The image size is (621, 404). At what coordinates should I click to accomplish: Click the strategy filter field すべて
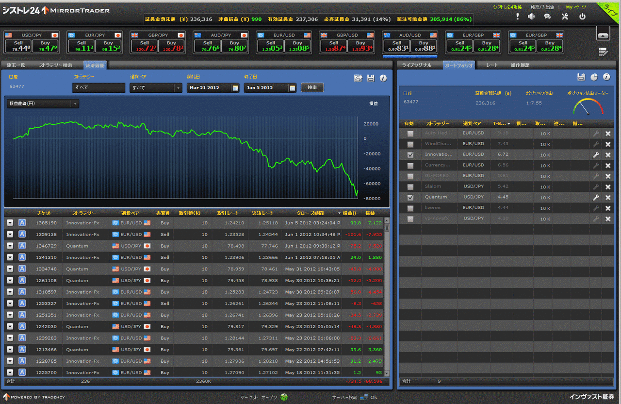click(x=99, y=88)
